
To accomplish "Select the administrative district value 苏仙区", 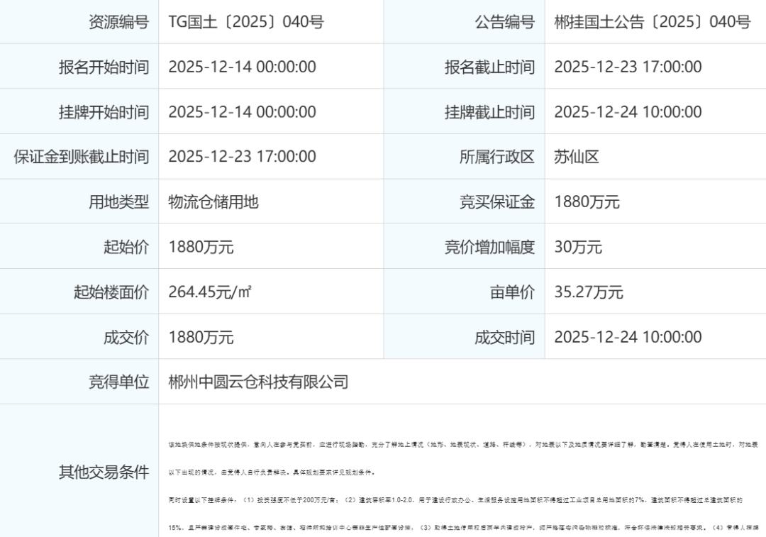I will click(576, 157).
